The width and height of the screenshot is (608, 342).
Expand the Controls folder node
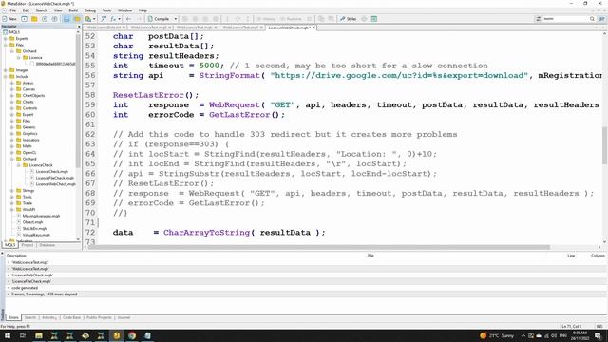[x=12, y=108]
